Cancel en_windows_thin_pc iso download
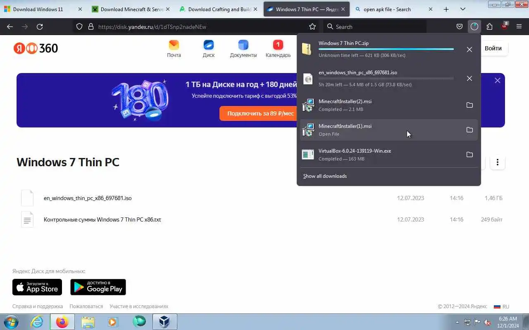 pyautogui.click(x=469, y=78)
